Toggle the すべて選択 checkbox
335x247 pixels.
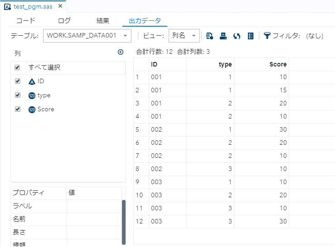[17, 67]
